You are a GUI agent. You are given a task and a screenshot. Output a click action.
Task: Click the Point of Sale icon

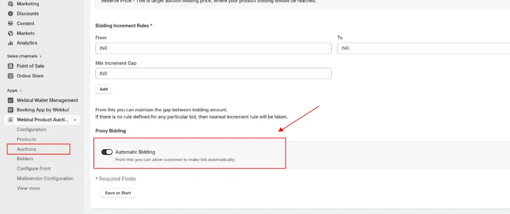pyautogui.click(x=10, y=66)
